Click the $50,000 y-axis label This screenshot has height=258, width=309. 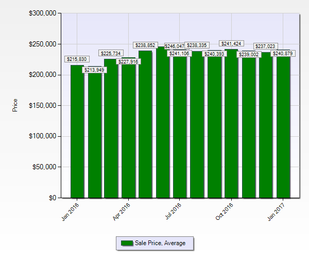(x=44, y=167)
